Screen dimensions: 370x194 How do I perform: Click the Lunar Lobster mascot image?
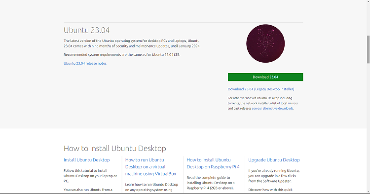265,43
